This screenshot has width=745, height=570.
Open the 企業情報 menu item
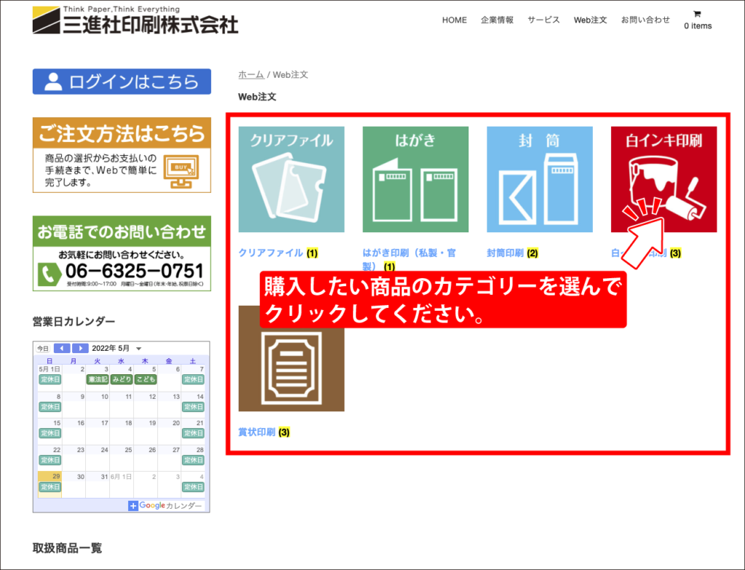497,20
